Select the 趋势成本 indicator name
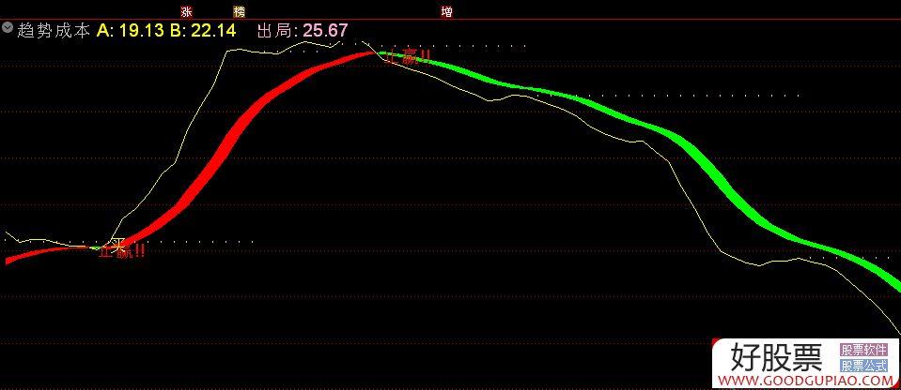 54,30
